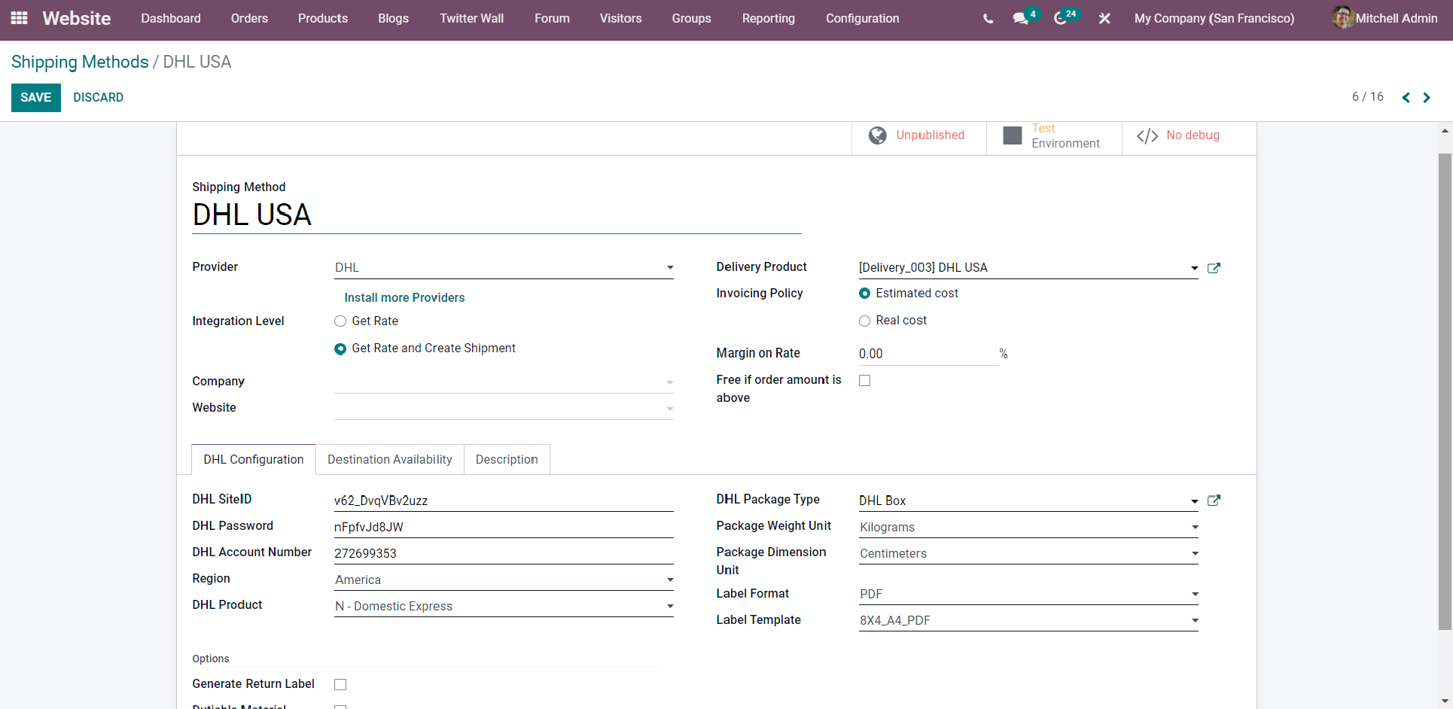Go to next record arrow
The image size is (1453, 709).
tap(1427, 98)
